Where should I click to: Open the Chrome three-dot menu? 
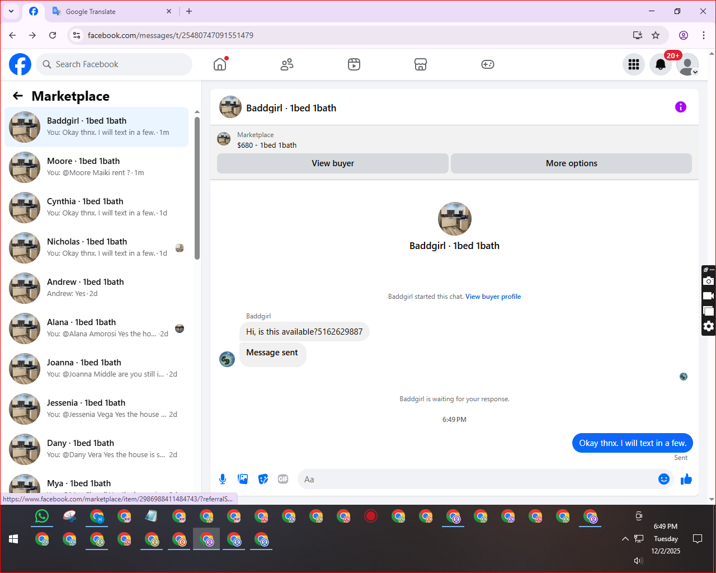click(x=704, y=35)
